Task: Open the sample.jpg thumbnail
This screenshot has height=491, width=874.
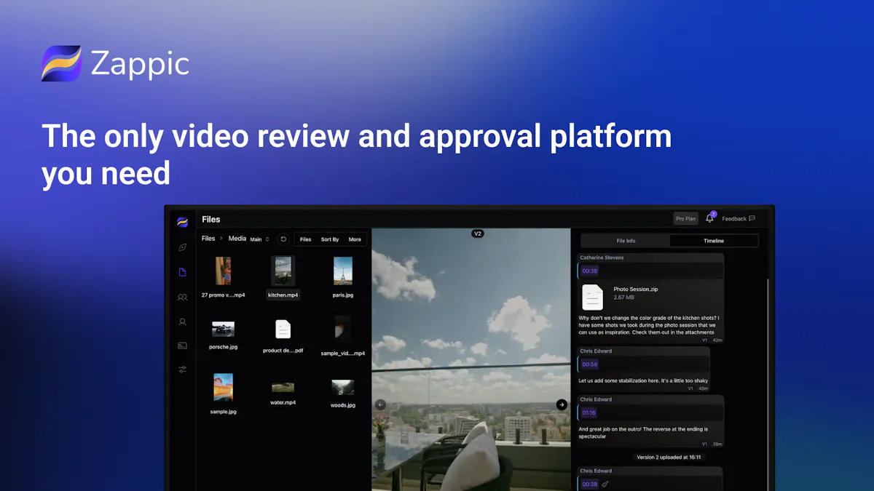Action: pyautogui.click(x=223, y=388)
